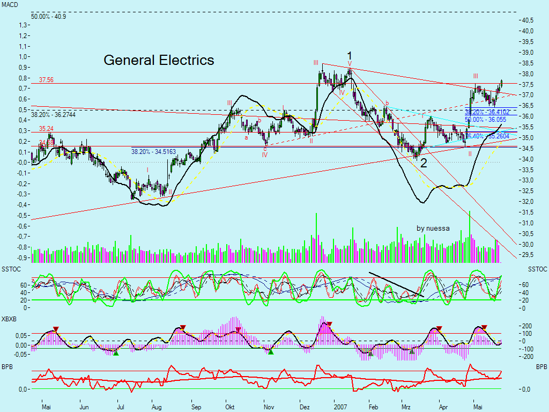Click the red triangle marker near late August
The height and width of the screenshot is (412, 549).
pos(183,327)
